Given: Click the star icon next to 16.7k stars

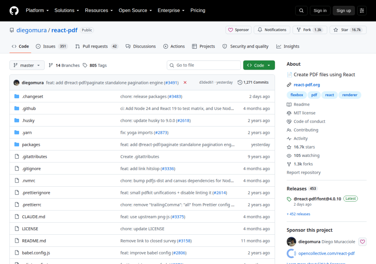Looking at the screenshot, I should pyautogui.click(x=289, y=147).
